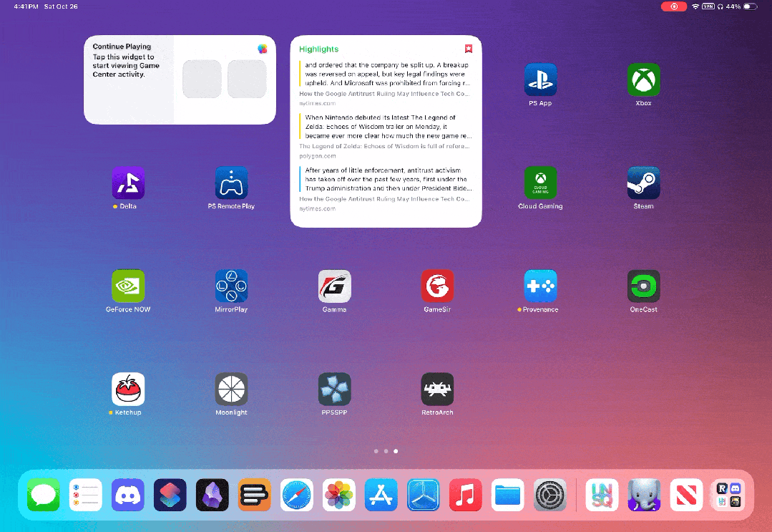
Task: Open Messages from the dock
Action: click(x=44, y=495)
